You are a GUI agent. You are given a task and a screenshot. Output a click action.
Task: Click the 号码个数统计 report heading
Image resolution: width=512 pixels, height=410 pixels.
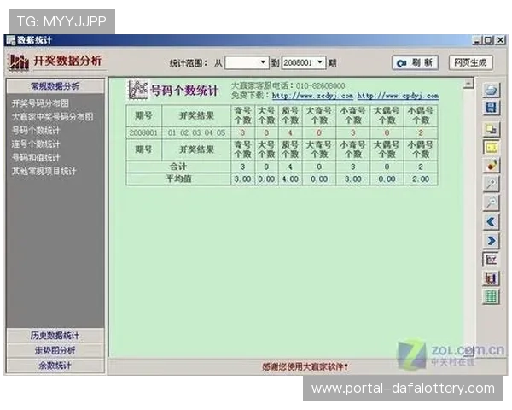click(x=184, y=91)
